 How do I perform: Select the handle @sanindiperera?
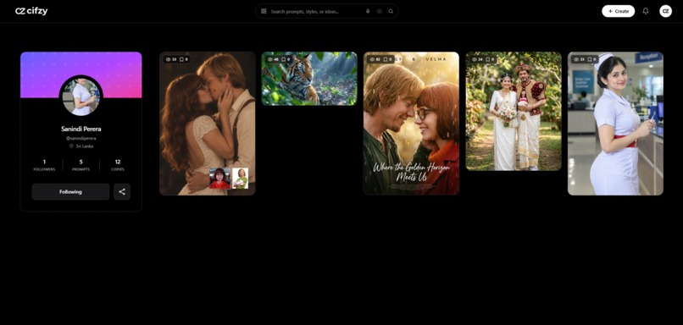coord(81,138)
